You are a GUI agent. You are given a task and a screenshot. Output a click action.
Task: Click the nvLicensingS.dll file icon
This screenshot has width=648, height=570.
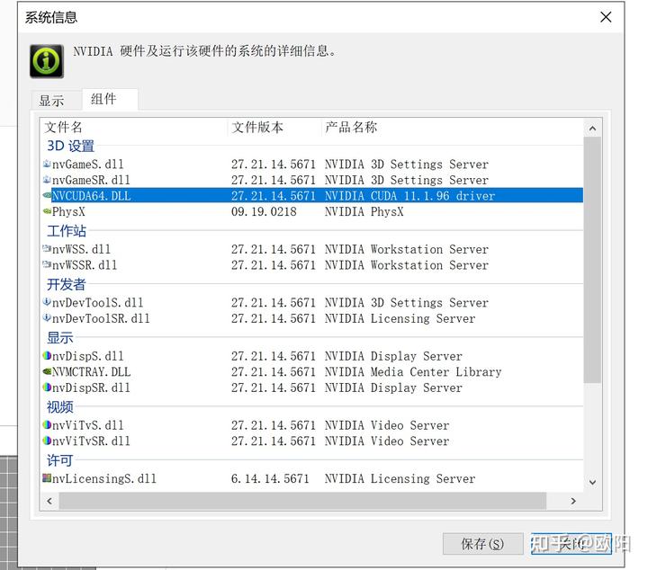tap(47, 478)
